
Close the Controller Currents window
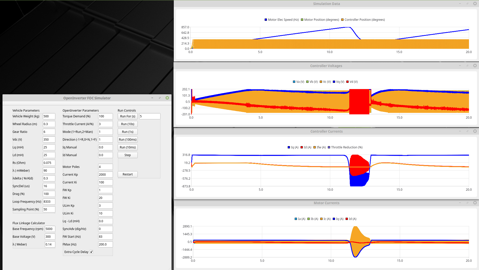(475, 131)
